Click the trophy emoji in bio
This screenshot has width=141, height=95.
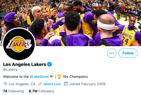coord(59,77)
